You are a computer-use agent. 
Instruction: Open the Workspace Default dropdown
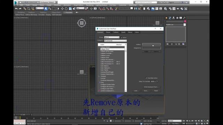point(48,2)
